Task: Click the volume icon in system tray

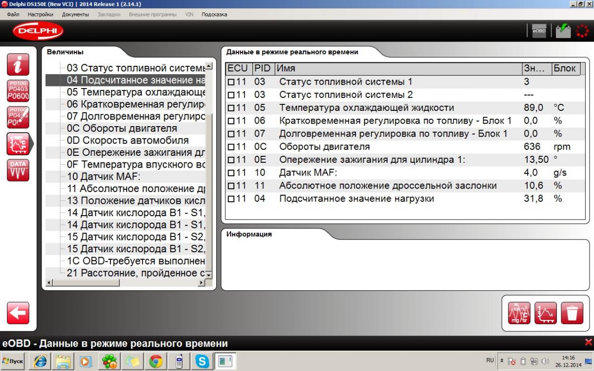Action: 545,362
